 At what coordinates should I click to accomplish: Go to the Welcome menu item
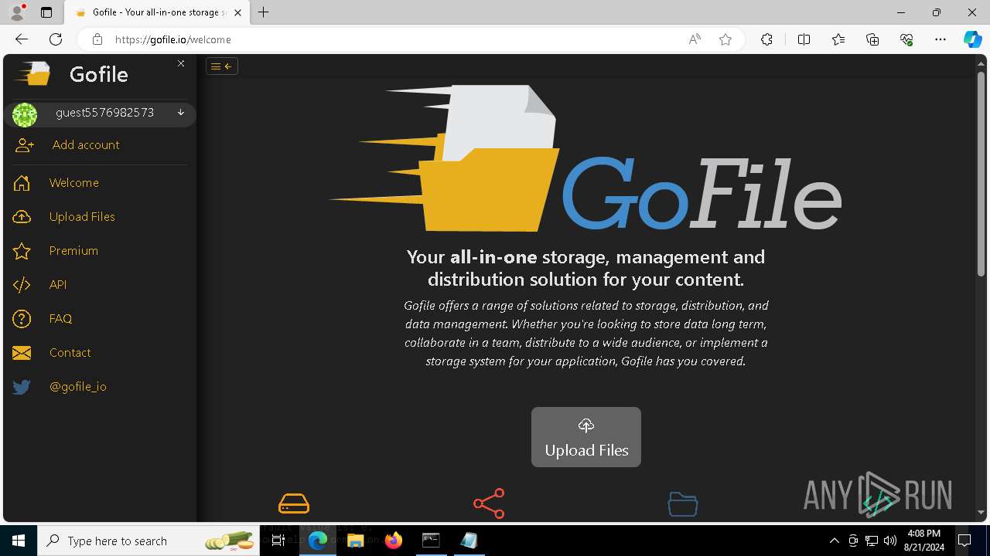pos(74,183)
